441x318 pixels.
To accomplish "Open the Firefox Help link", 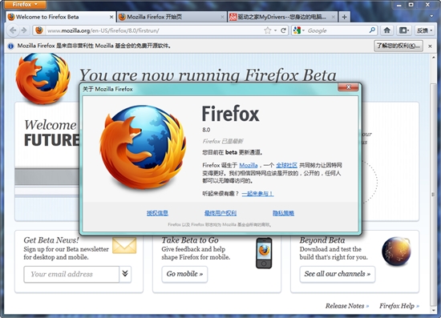I will point(399,306).
